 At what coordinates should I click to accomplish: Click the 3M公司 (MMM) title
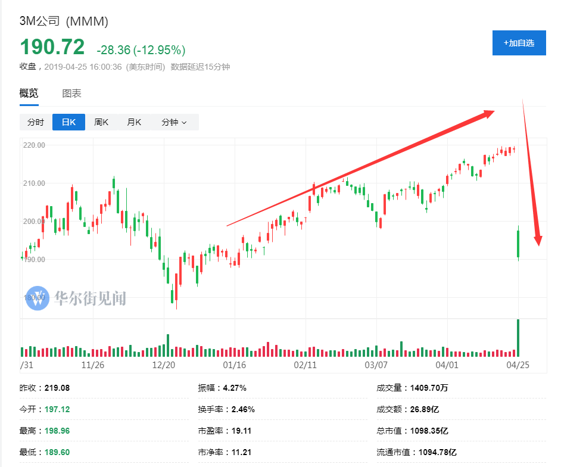[x=64, y=21]
